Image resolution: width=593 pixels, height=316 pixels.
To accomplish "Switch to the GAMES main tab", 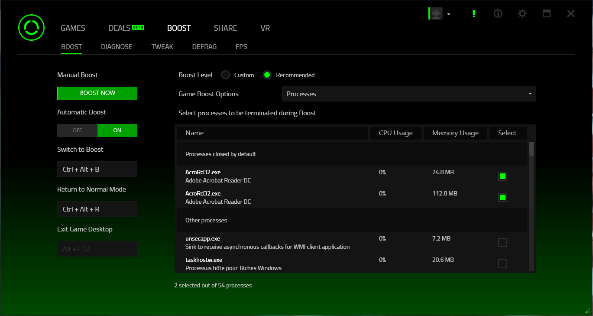I will tap(73, 28).
